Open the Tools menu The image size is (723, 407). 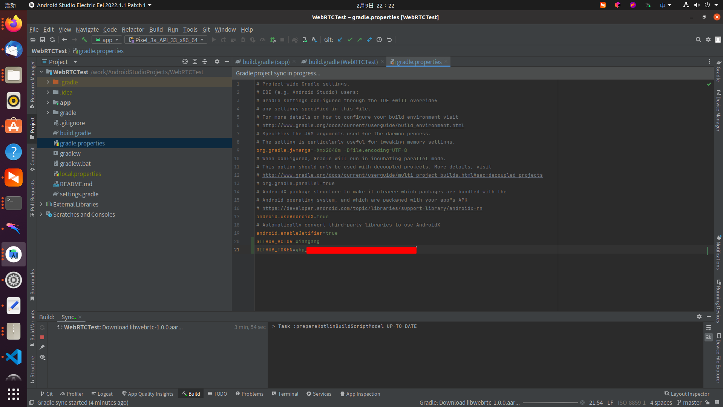click(x=190, y=29)
